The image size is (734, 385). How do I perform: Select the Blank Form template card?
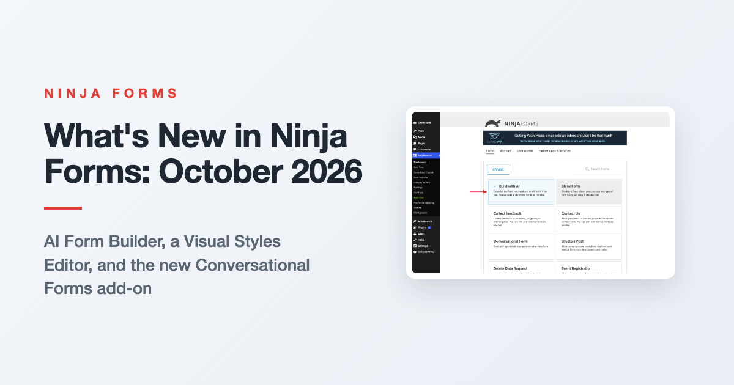click(589, 191)
